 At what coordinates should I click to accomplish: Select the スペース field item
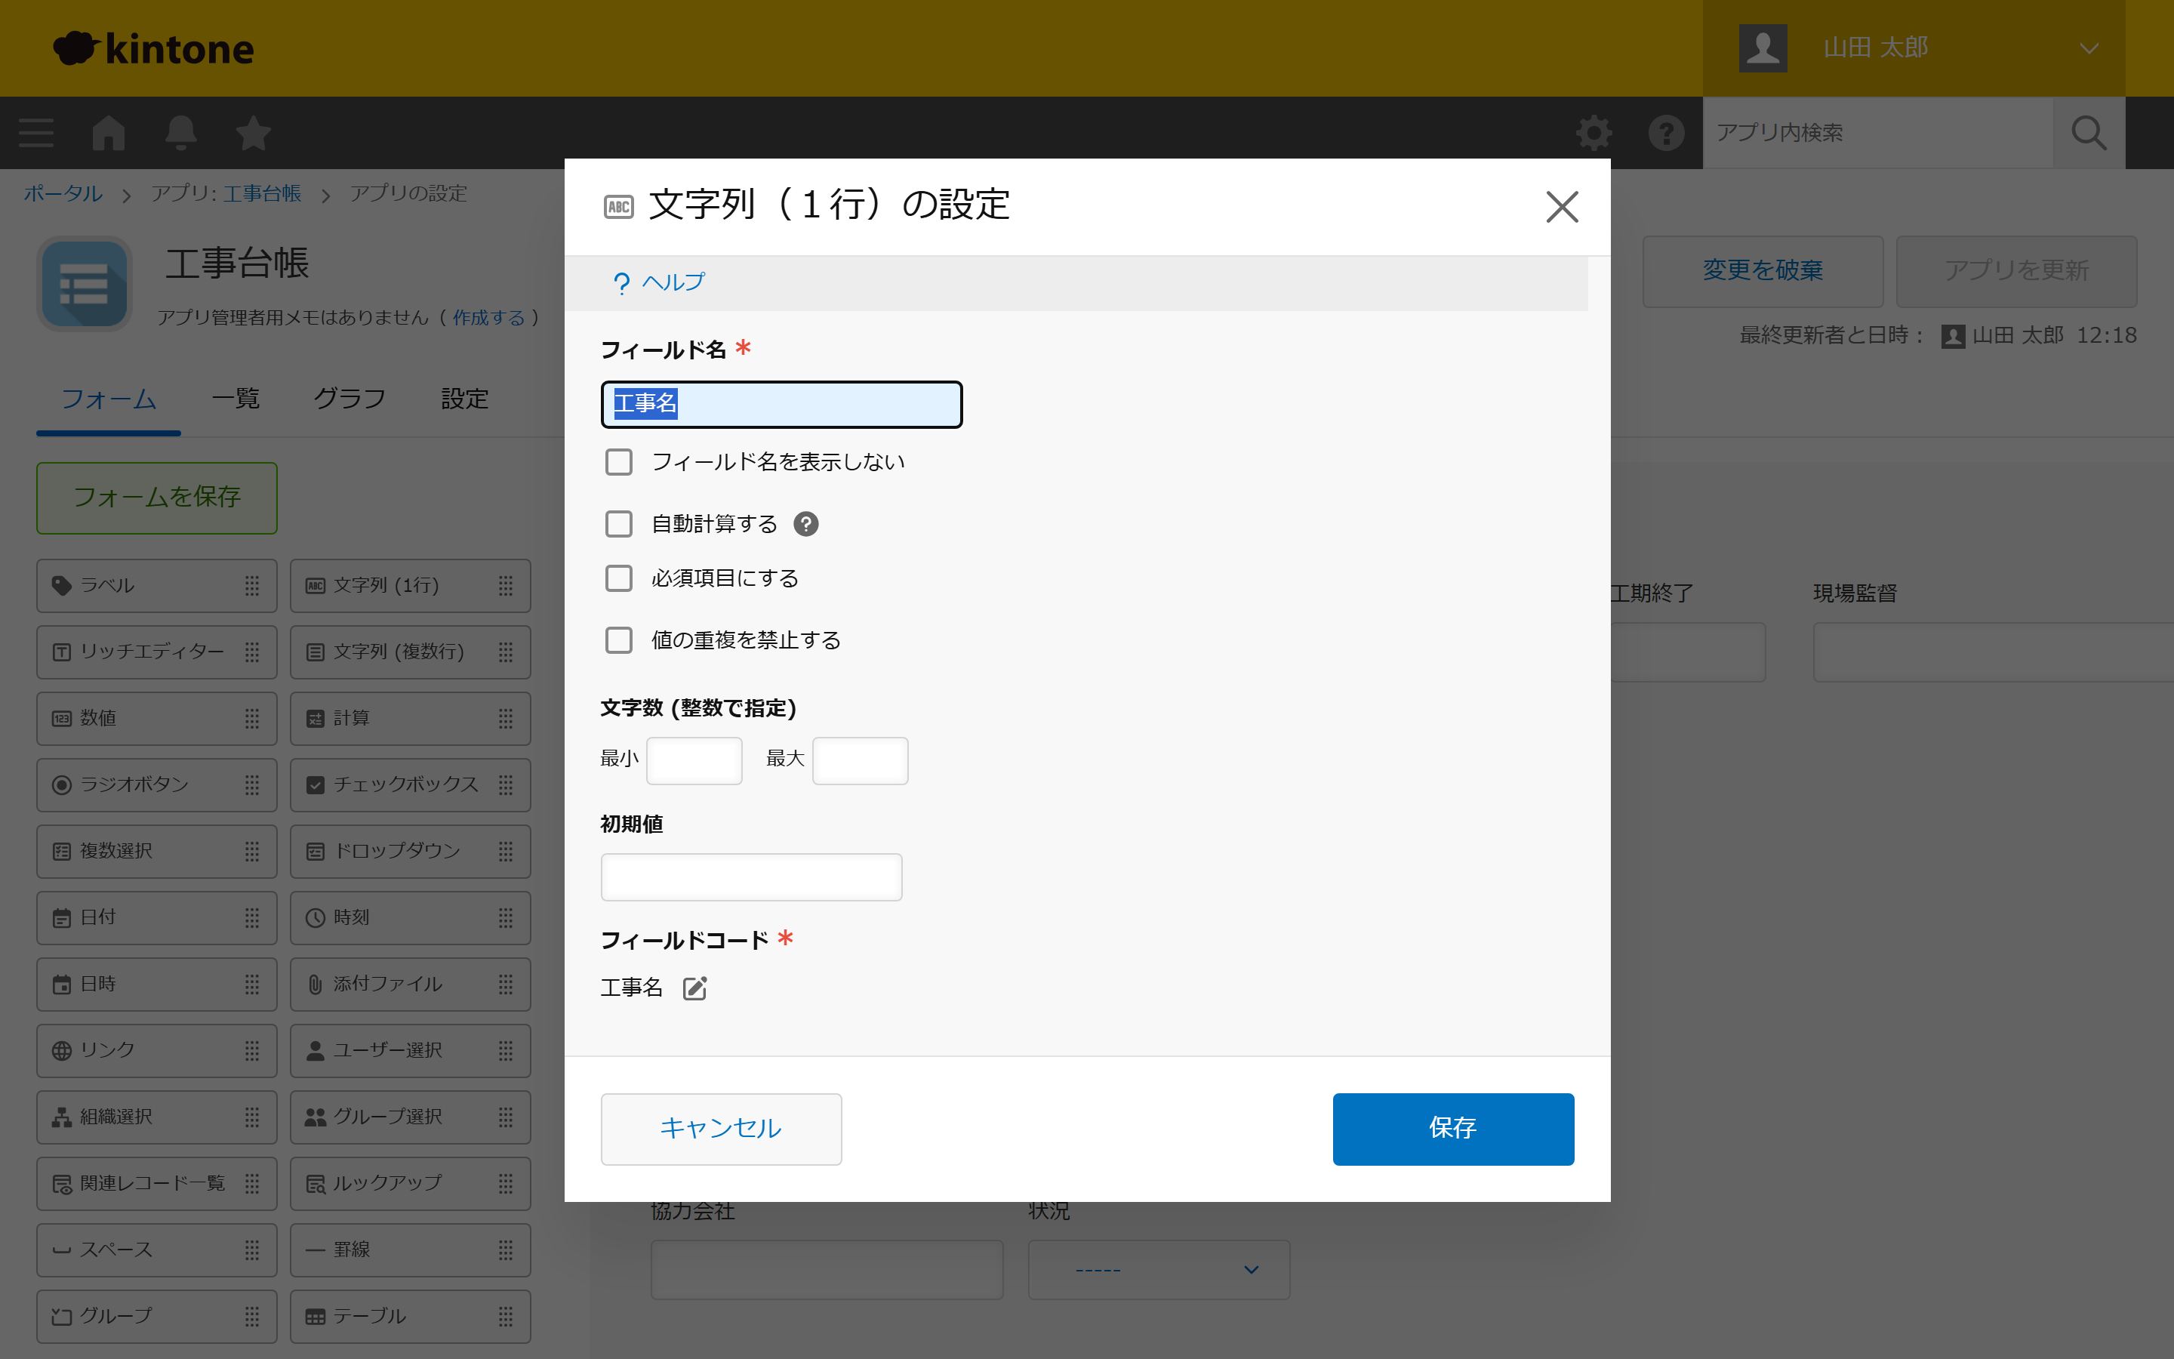(157, 1251)
